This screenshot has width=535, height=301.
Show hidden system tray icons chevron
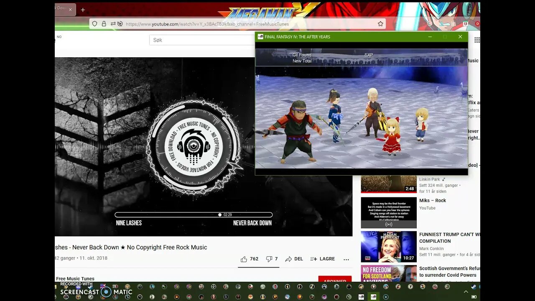coord(466,292)
